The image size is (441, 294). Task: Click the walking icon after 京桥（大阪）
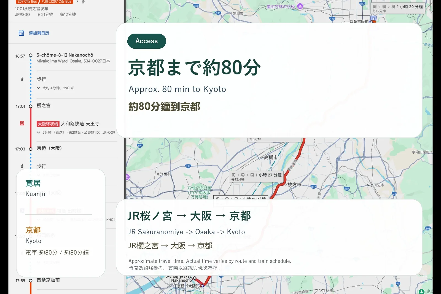pyautogui.click(x=22, y=166)
